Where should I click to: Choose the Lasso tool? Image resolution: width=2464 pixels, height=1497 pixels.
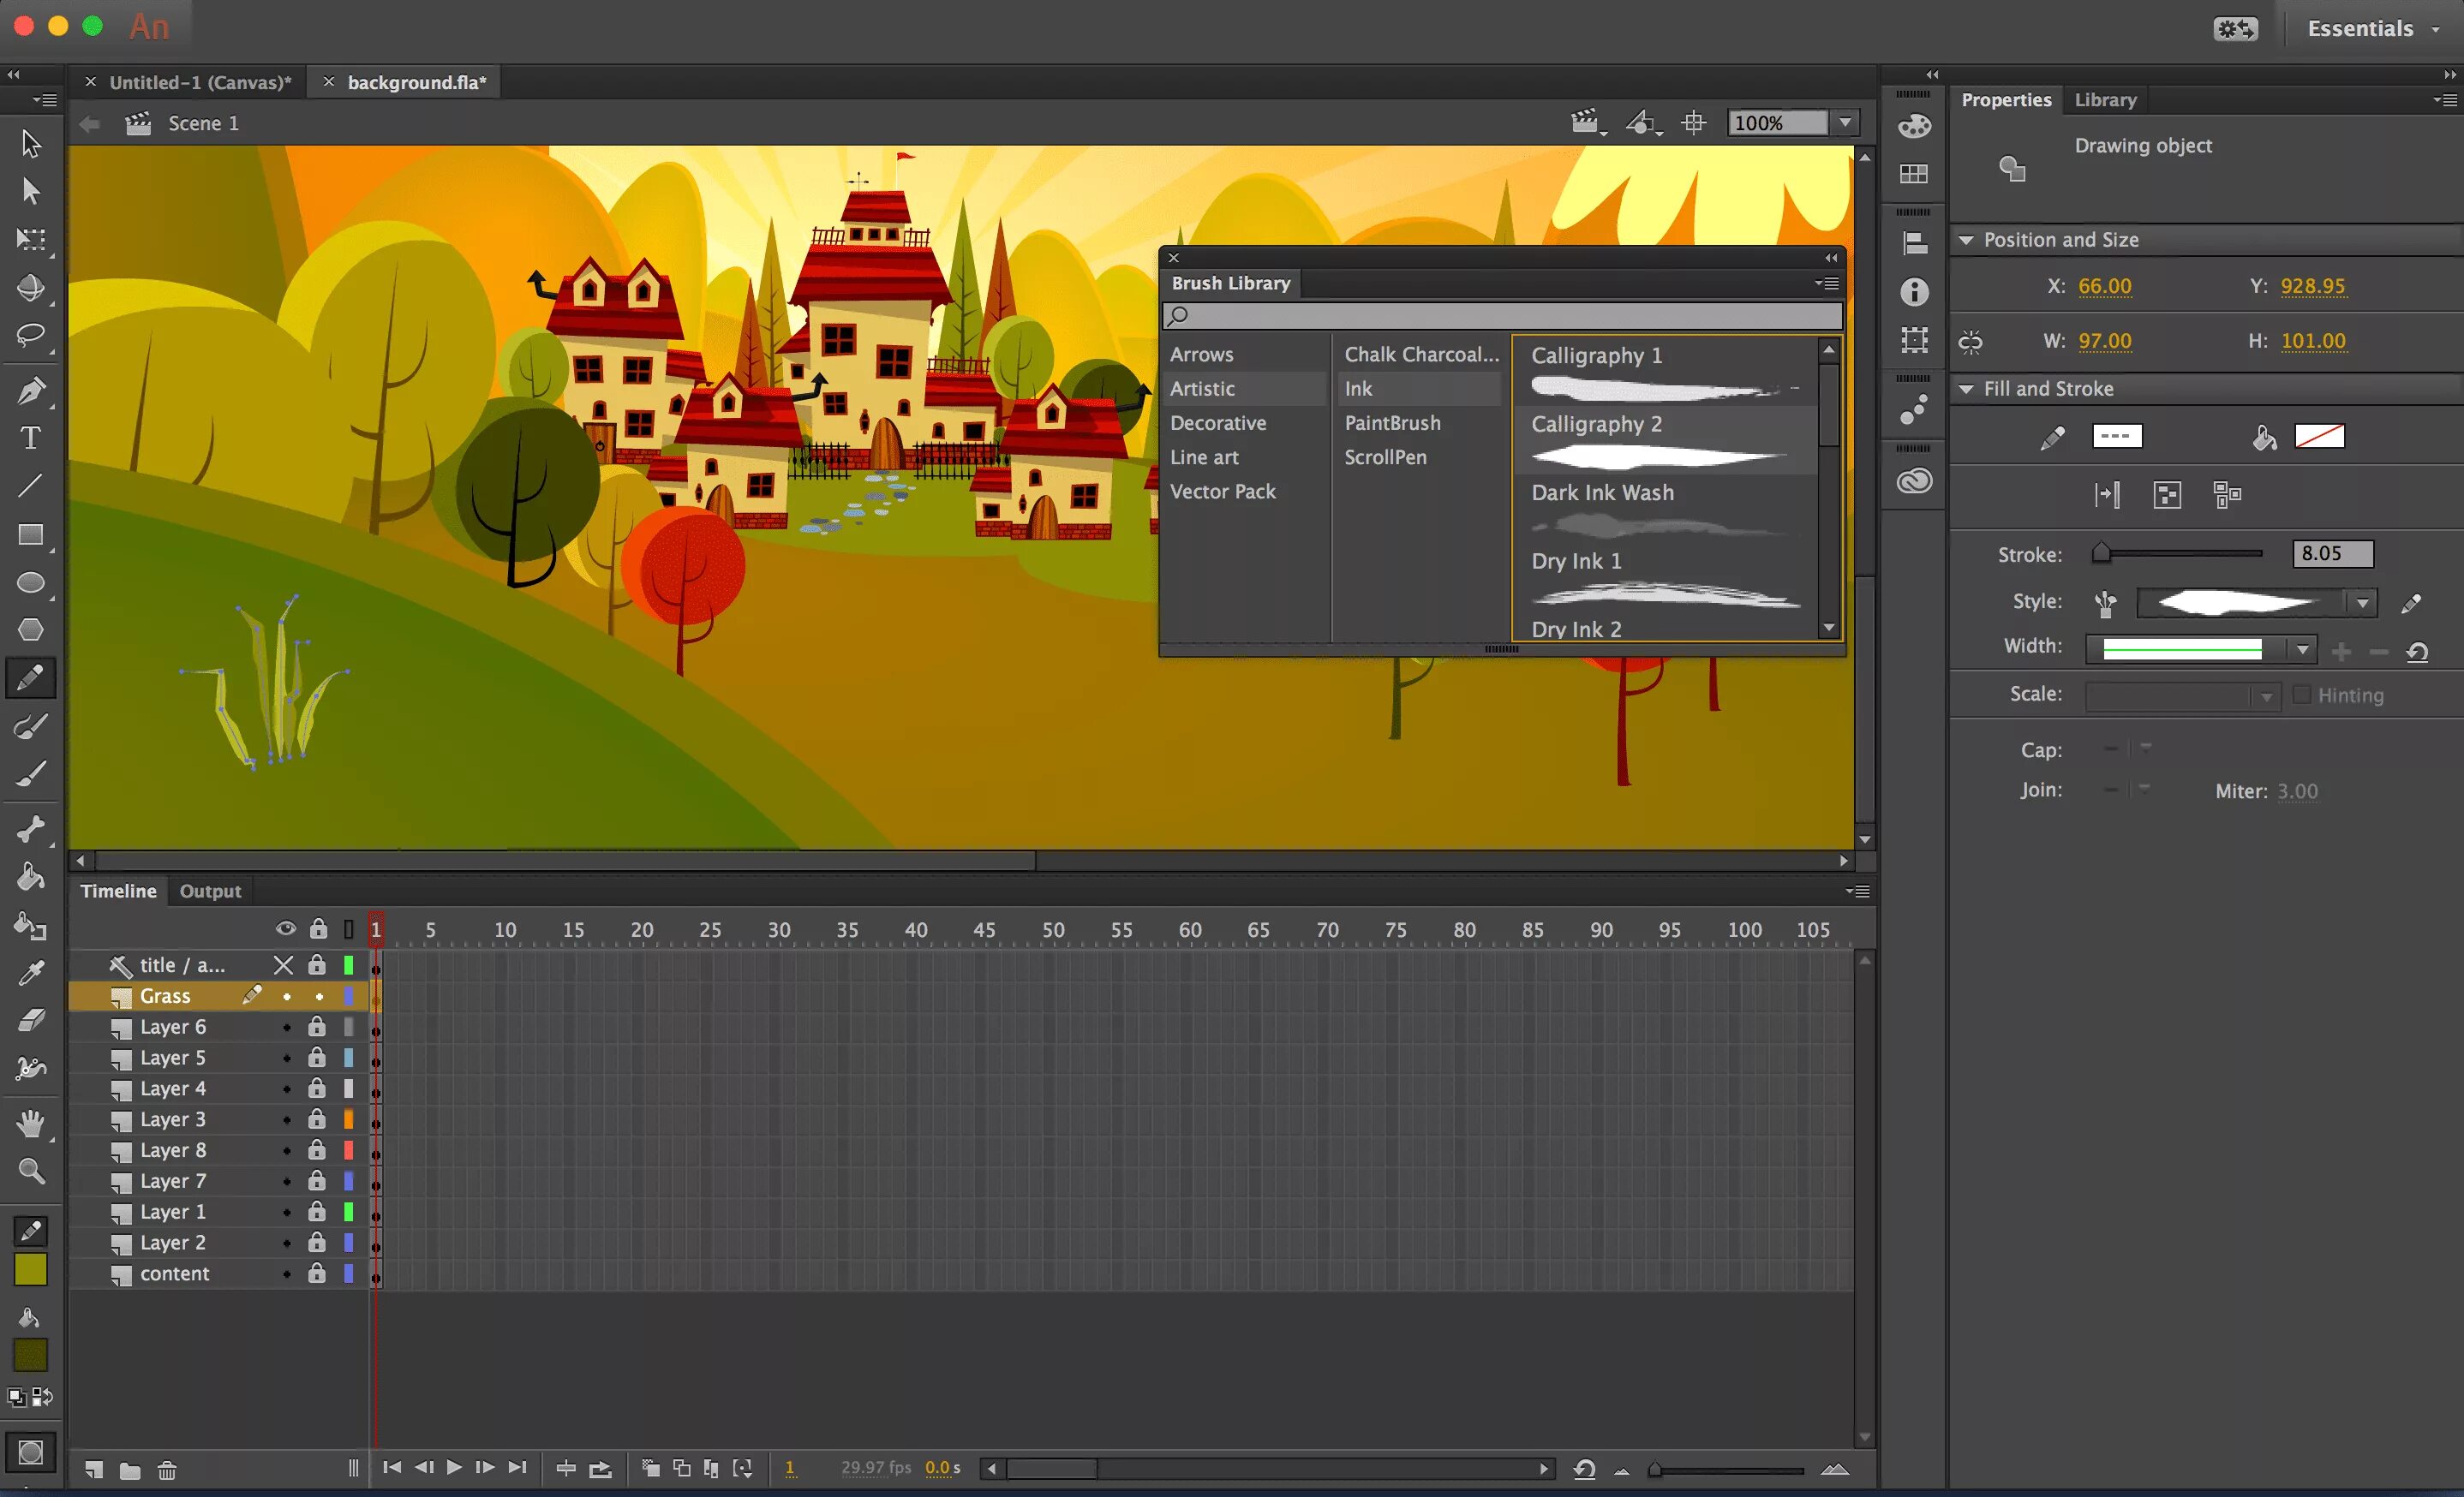pos(30,335)
